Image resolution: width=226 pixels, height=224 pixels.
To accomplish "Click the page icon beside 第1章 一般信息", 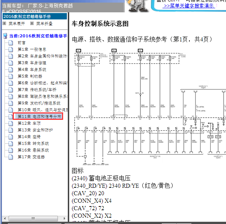I will click(x=11, y=49).
